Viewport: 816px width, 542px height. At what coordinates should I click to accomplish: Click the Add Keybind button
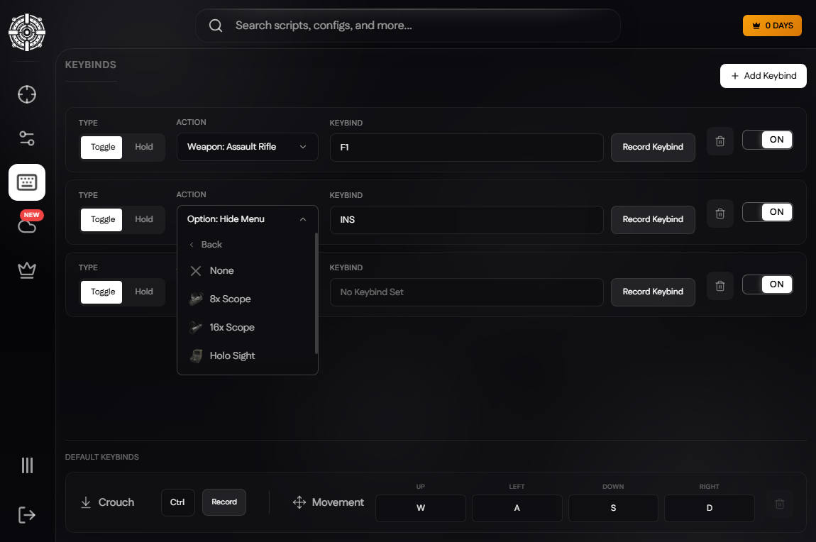763,76
